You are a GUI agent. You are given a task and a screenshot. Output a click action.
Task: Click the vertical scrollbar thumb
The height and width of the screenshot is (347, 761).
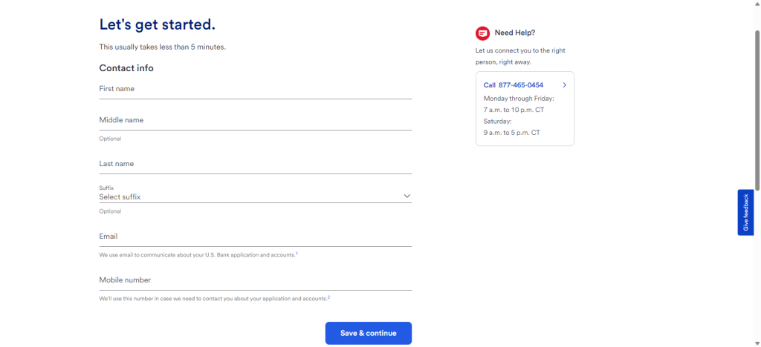[757, 110]
